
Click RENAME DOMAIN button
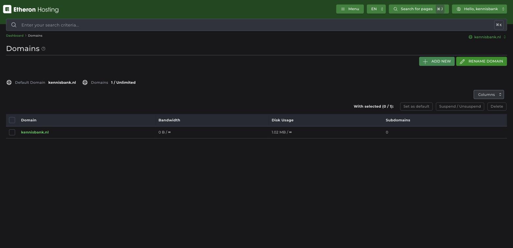point(482,62)
